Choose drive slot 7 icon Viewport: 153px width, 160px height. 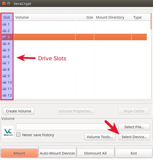tap(5, 63)
